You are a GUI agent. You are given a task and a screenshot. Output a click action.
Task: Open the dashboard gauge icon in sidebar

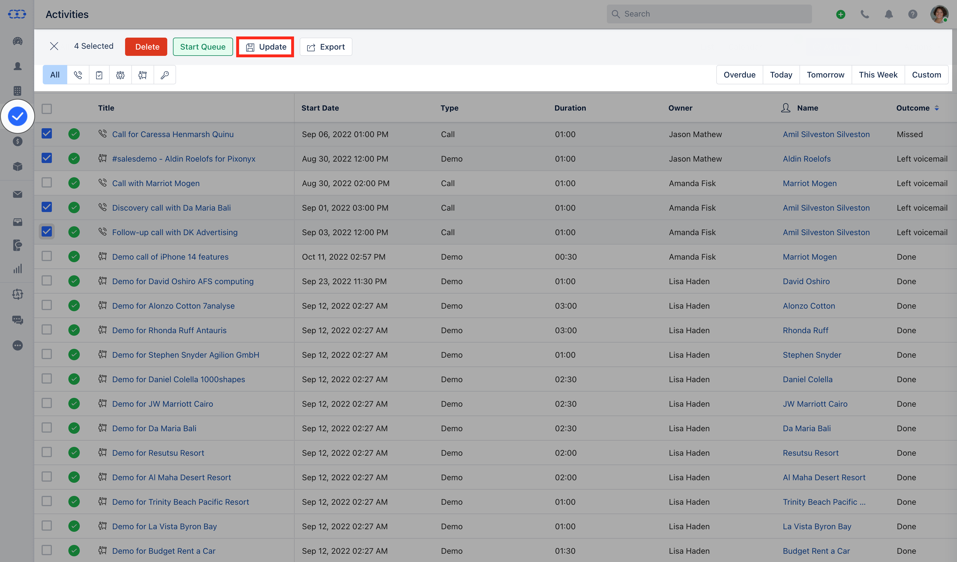click(x=17, y=41)
